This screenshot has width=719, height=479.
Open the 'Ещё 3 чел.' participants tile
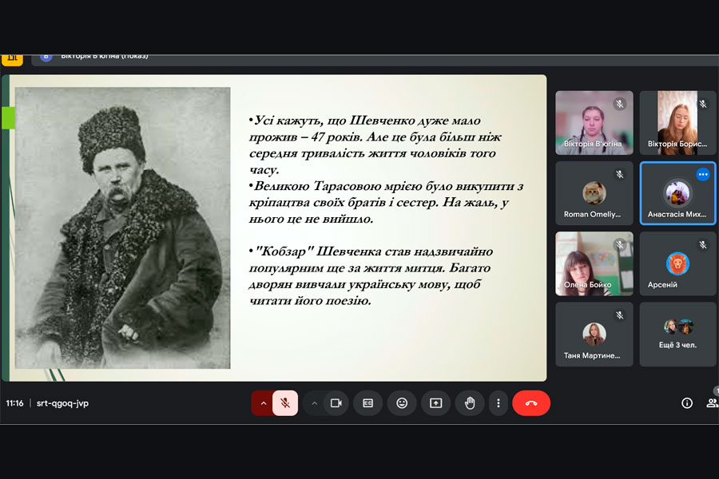(677, 334)
